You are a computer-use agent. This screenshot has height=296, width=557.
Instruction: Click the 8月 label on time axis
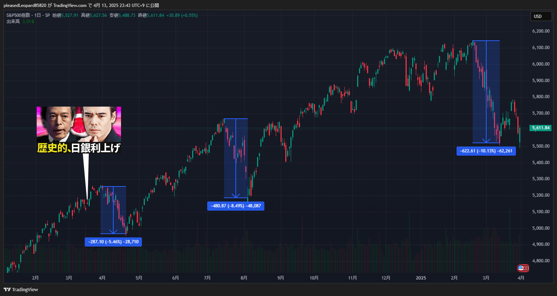pyautogui.click(x=244, y=278)
